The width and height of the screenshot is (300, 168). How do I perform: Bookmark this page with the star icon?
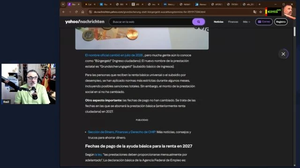pos(261,12)
